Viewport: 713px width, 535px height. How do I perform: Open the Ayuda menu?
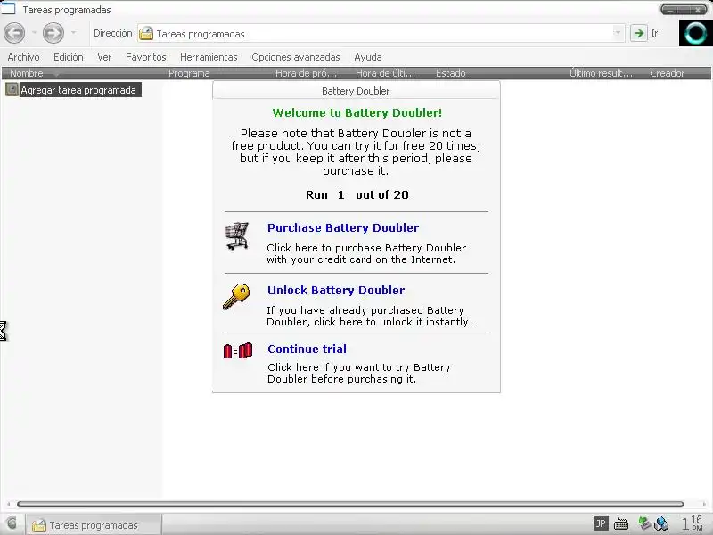click(368, 57)
